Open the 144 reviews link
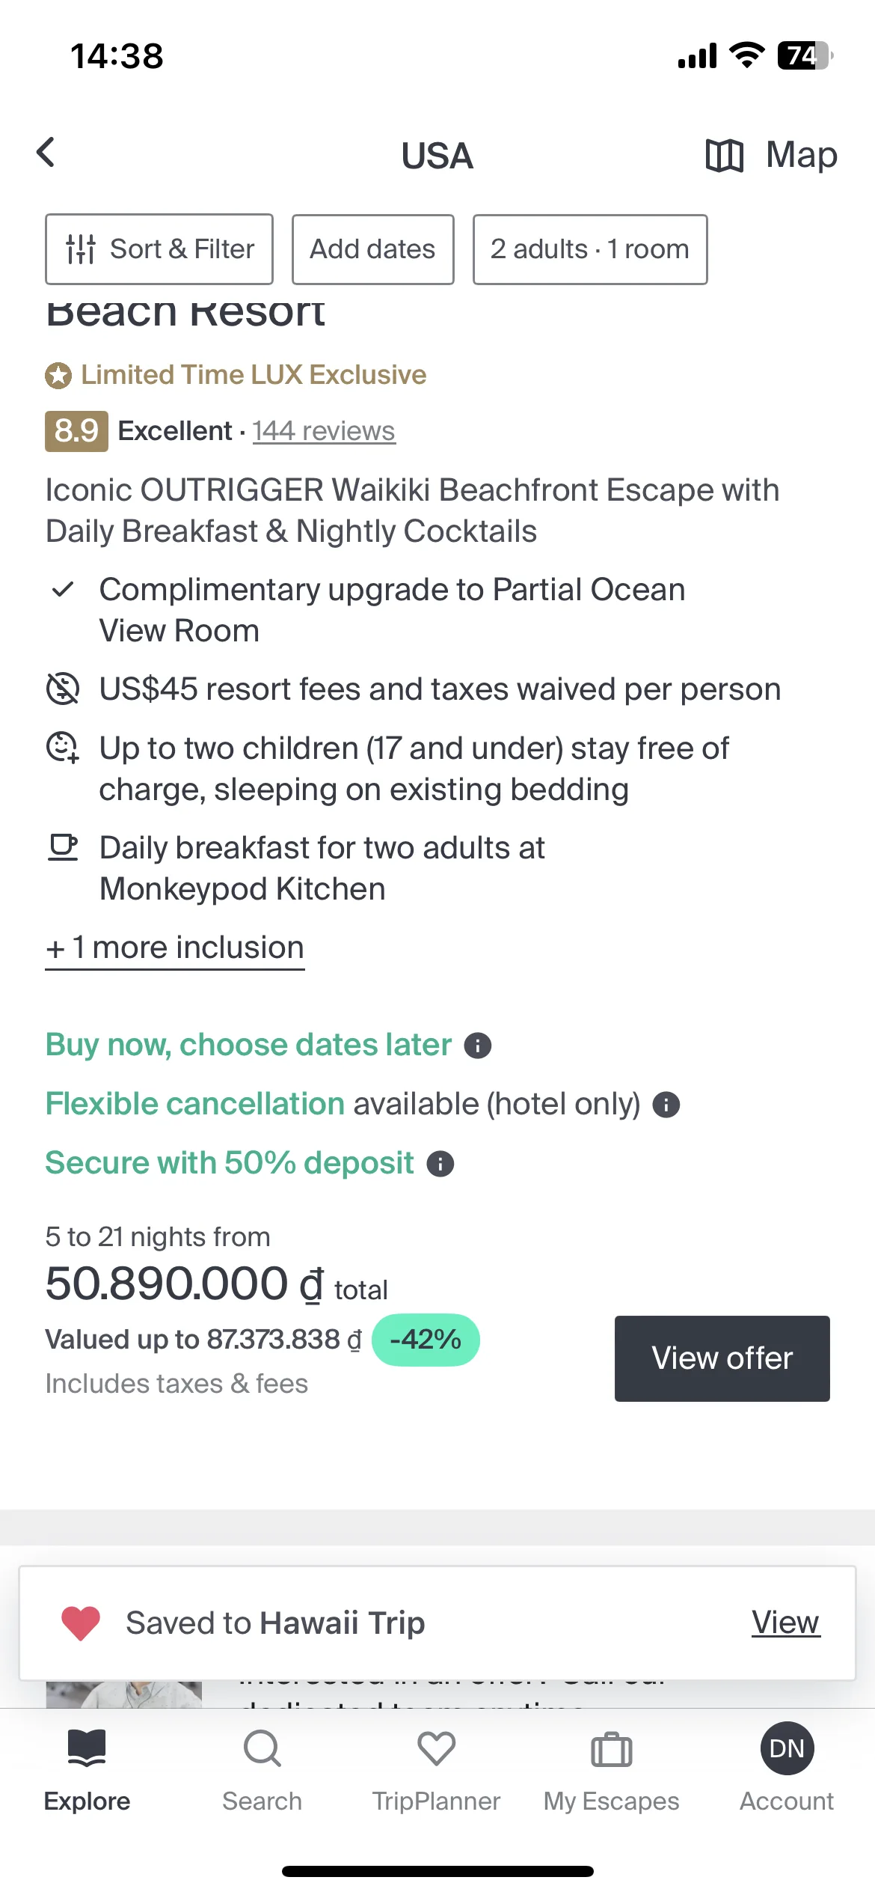This screenshot has height=1895, width=875. coord(324,431)
